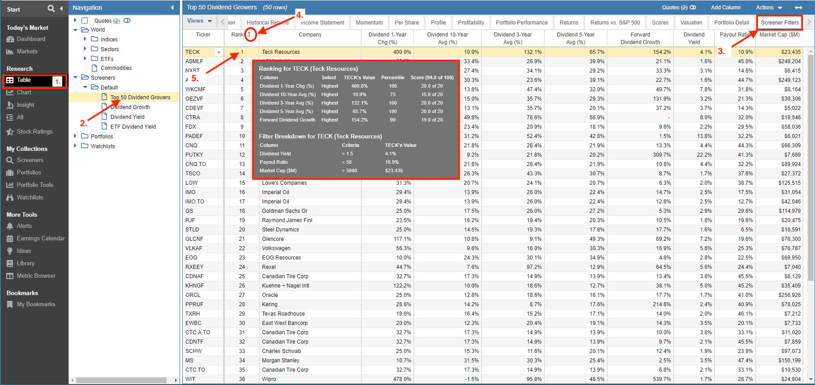Expand the ETFs folder

[85, 59]
